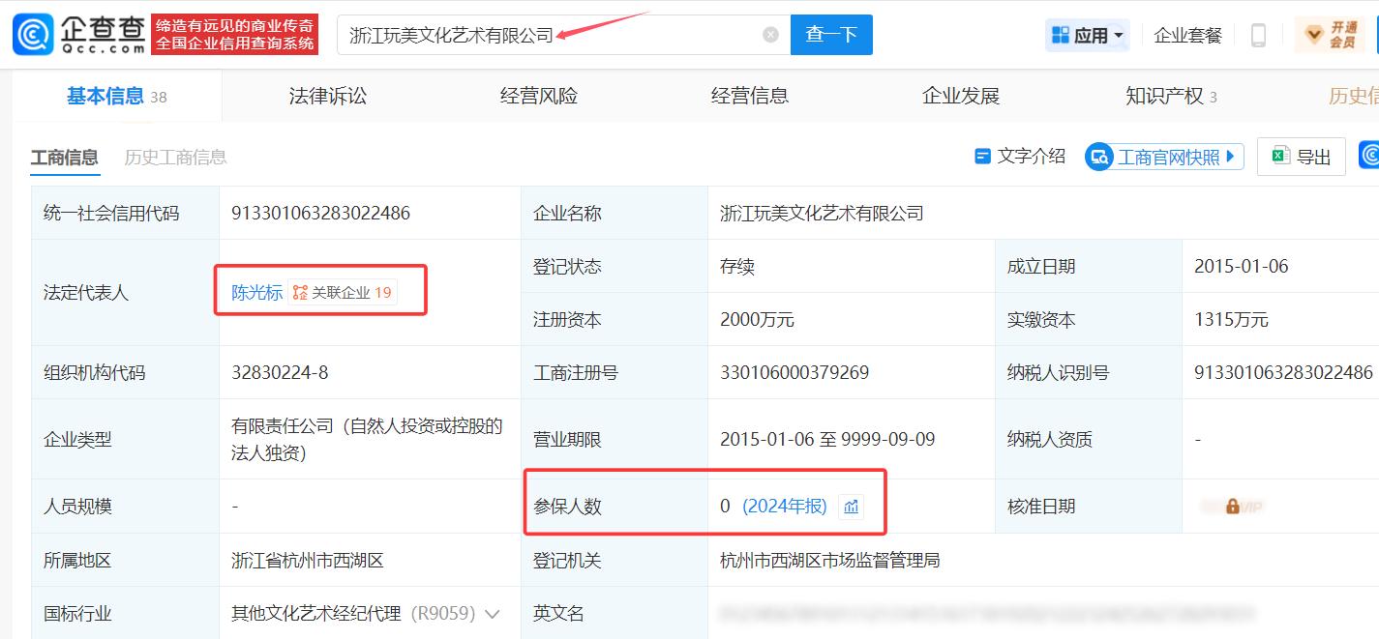Click the trend chart icon beside 2024年报
1379x639 pixels.
tap(851, 505)
